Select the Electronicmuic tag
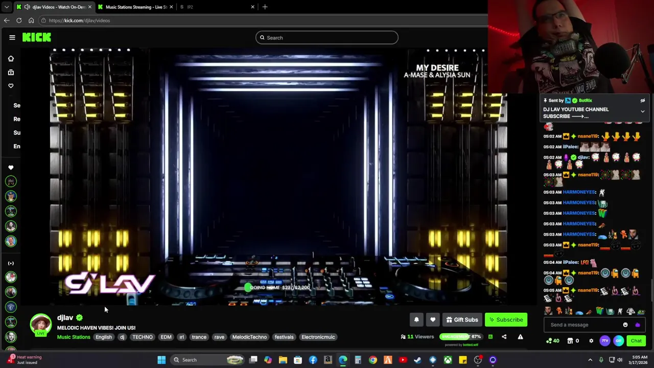The width and height of the screenshot is (654, 368). (318, 337)
